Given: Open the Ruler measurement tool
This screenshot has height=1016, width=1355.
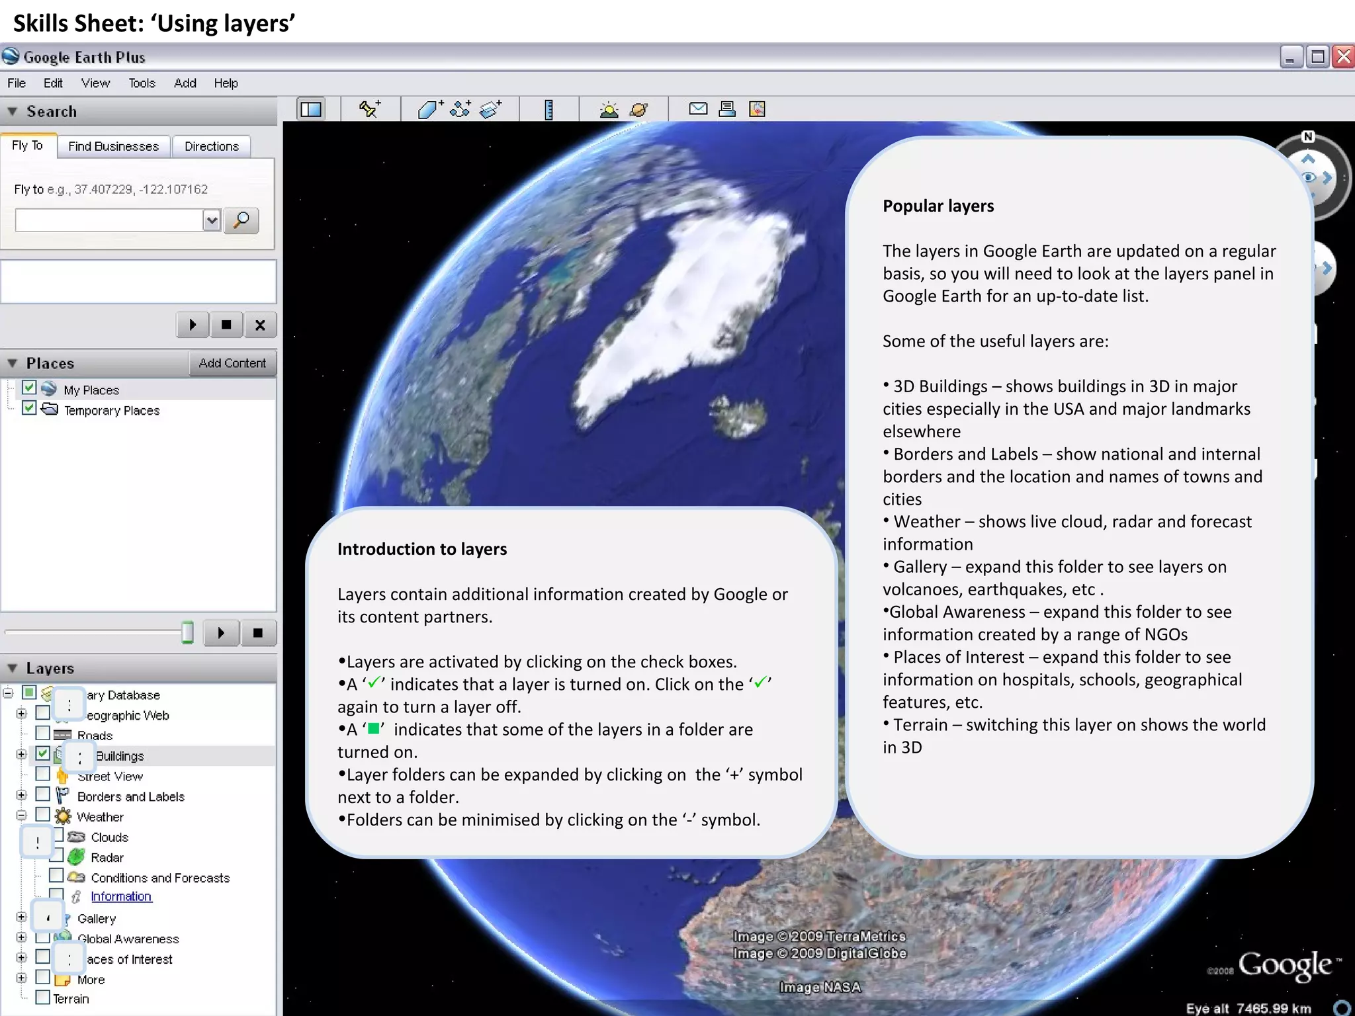Looking at the screenshot, I should 548,109.
